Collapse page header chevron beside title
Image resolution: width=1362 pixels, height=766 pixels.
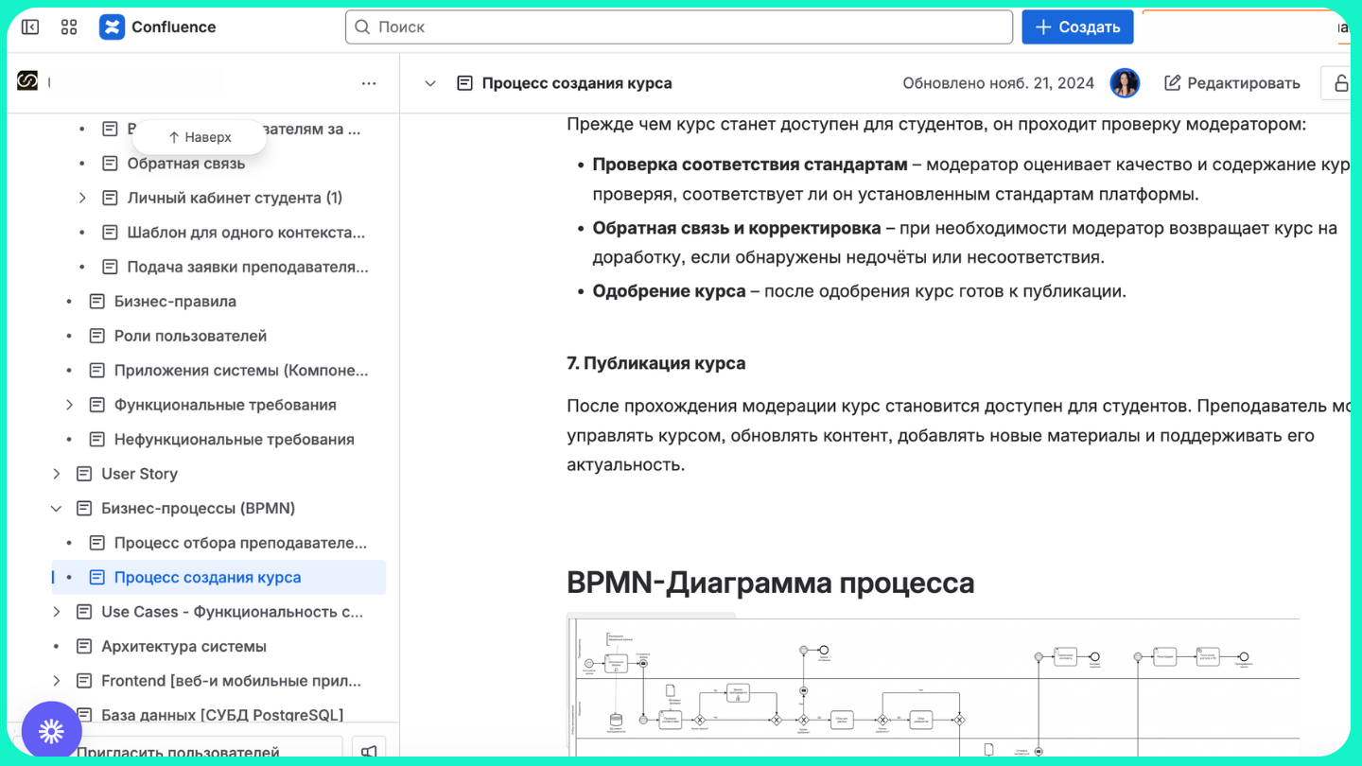point(430,83)
